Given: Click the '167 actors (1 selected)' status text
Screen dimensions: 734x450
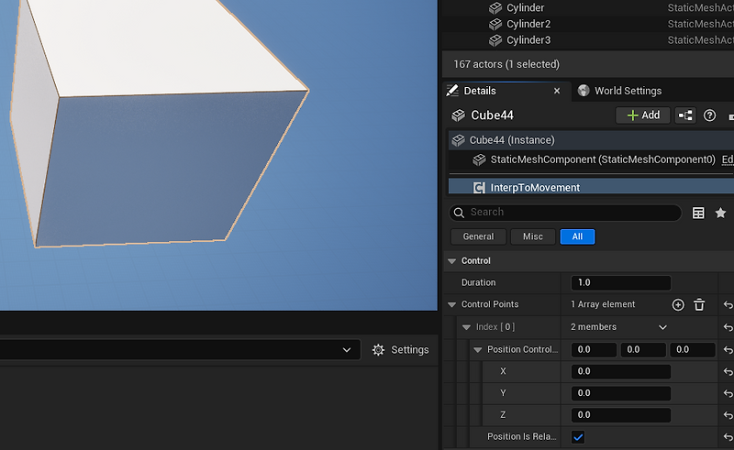Looking at the screenshot, I should tap(506, 64).
